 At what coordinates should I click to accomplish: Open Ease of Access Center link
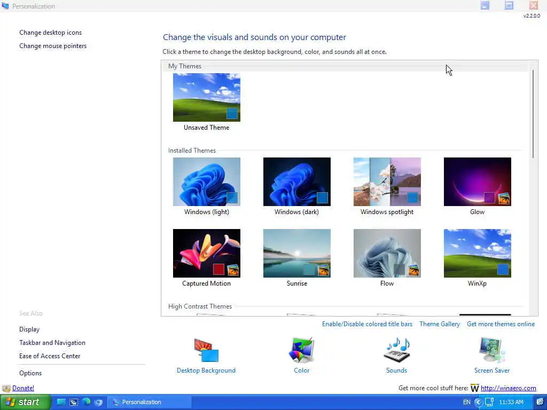pos(50,356)
